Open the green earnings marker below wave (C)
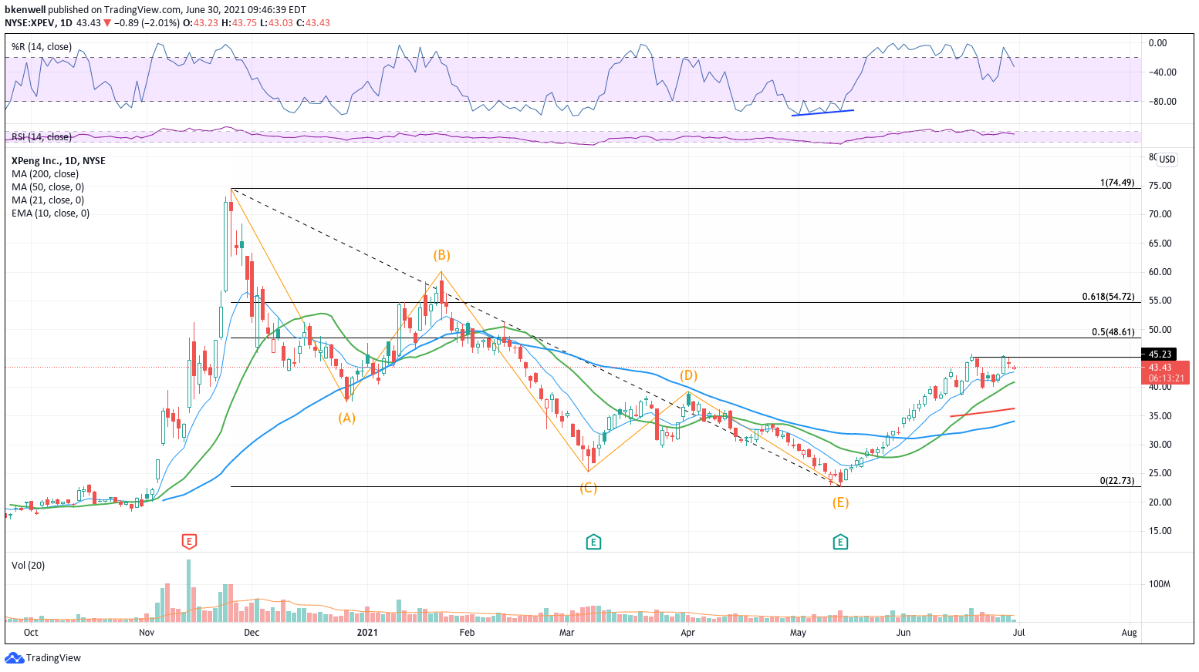This screenshot has height=672, width=1199. (x=593, y=542)
